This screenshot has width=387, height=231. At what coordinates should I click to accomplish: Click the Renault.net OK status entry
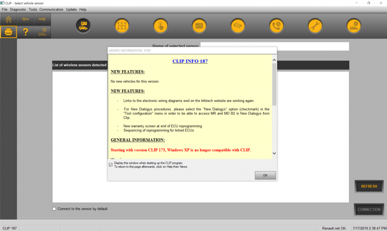click(x=334, y=228)
